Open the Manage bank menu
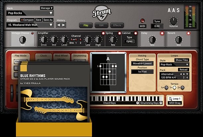The image size is (203, 137). (x=47, y=8)
